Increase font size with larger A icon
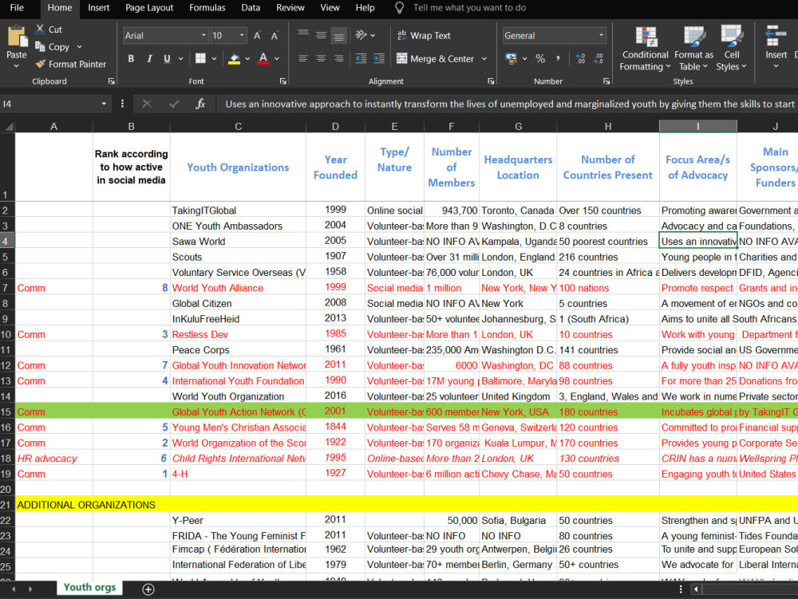798x599 pixels. 258,36
